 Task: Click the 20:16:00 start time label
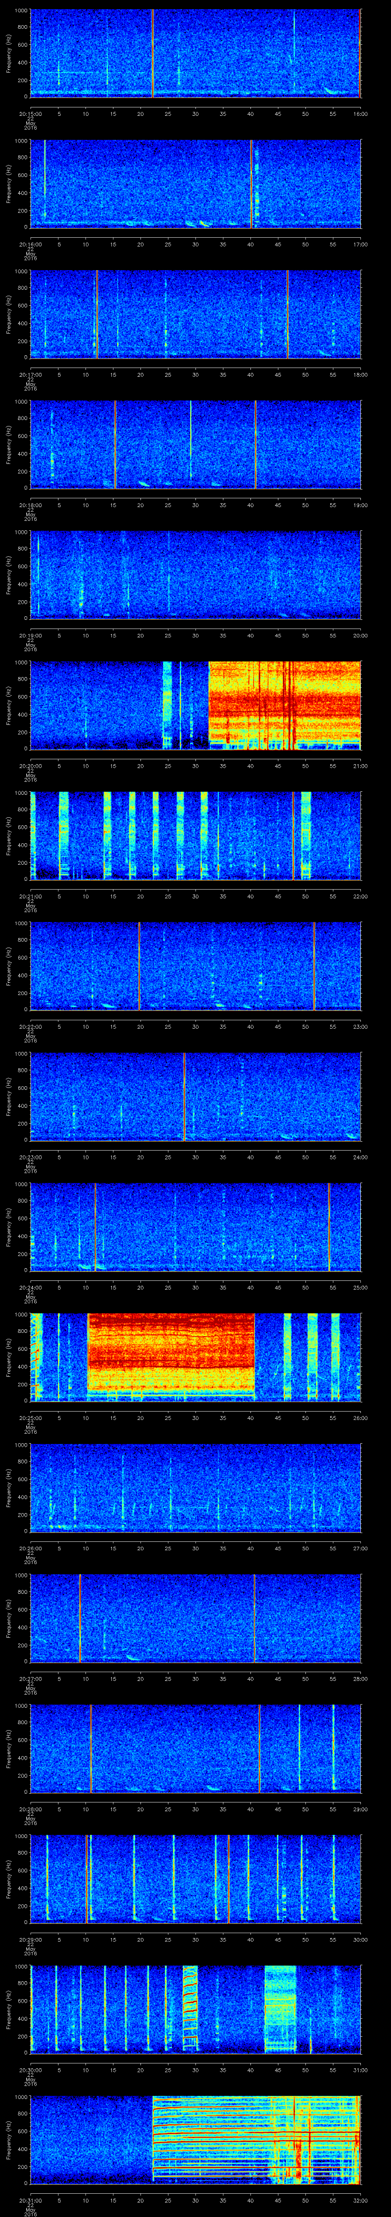tap(30, 245)
